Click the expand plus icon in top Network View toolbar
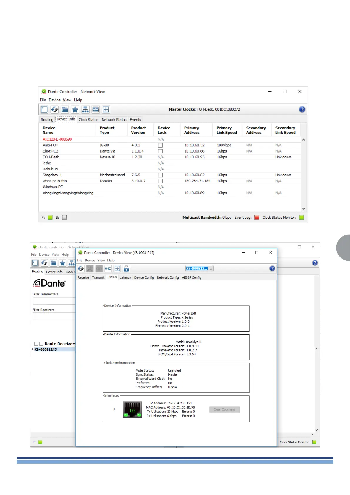 point(106,110)
